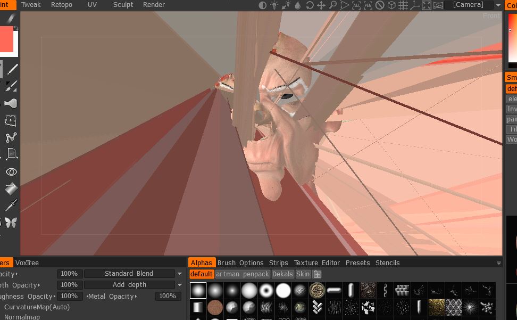The height and width of the screenshot is (320, 517).
Task: Open the Standard Blend dropdown
Action: pos(129,274)
